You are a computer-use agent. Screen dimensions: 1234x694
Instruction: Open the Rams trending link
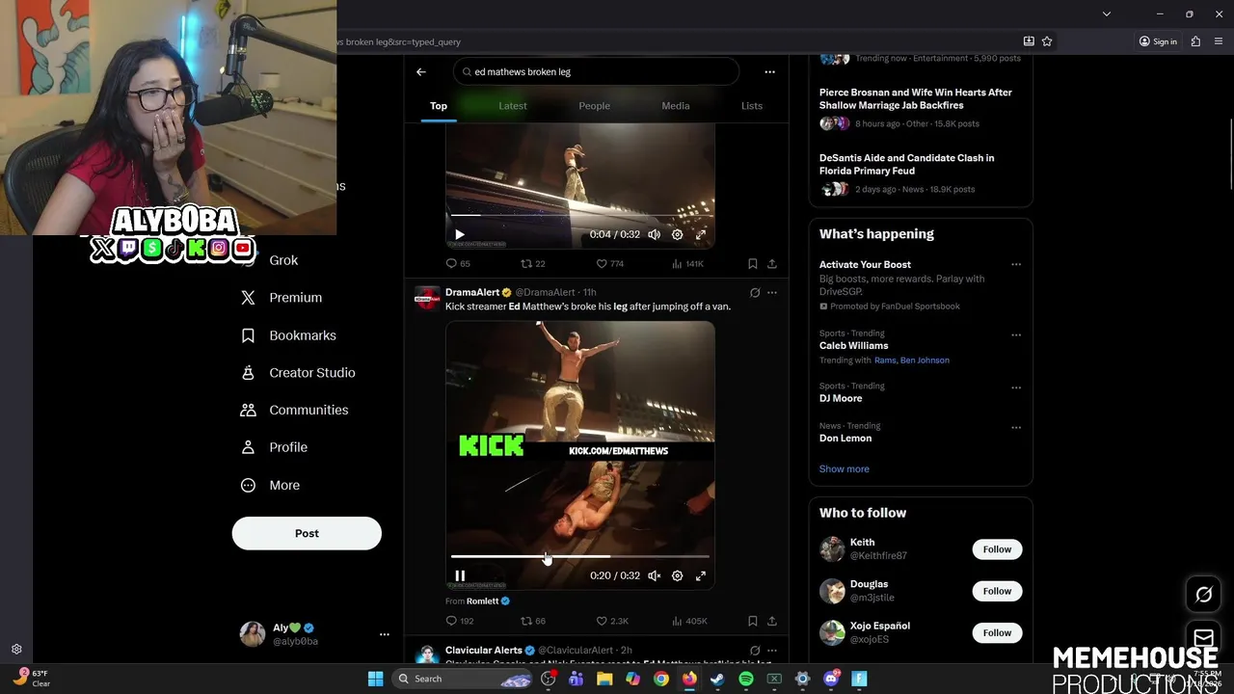click(x=885, y=360)
